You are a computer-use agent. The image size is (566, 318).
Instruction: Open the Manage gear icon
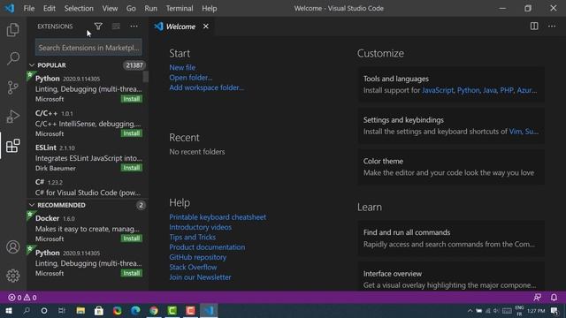click(x=13, y=276)
